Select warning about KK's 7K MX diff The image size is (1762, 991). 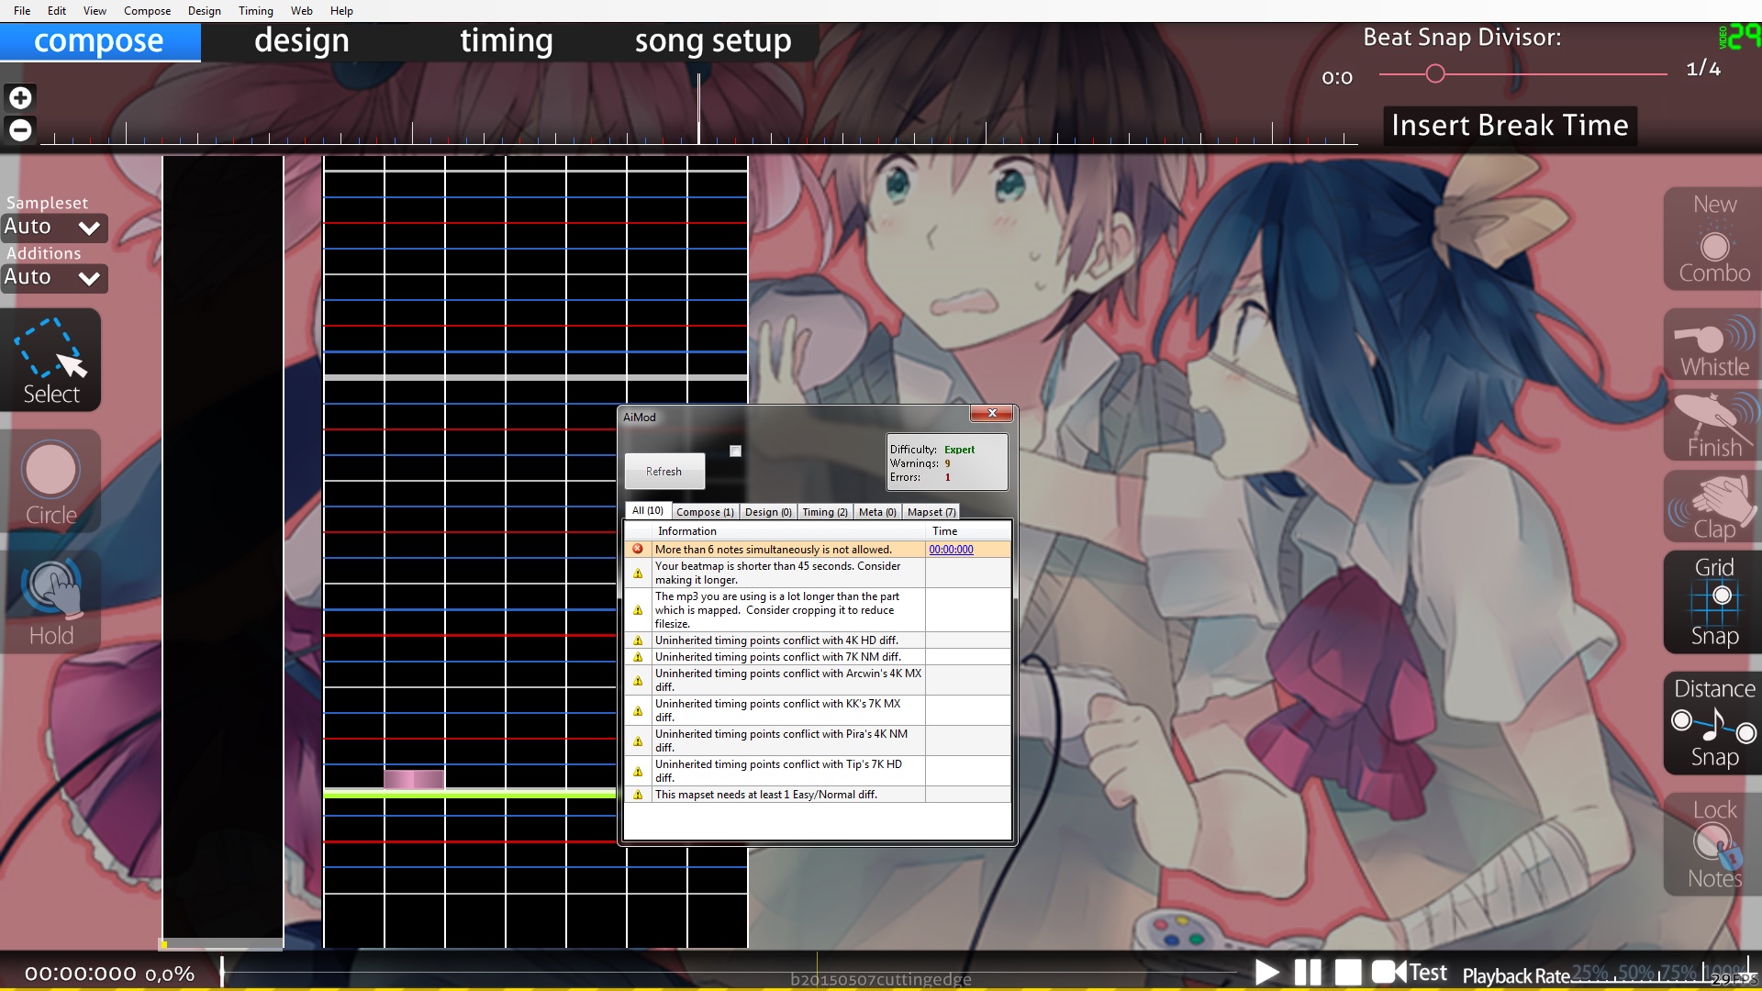[818, 710]
